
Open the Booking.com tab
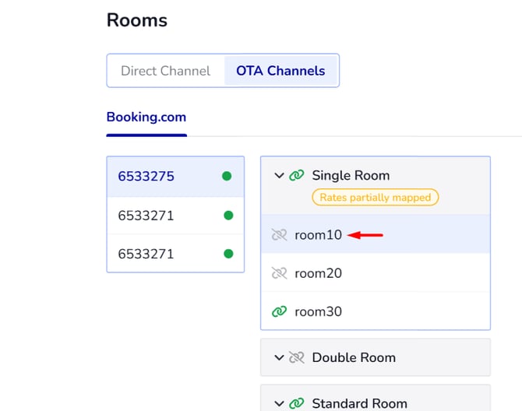coord(146,118)
